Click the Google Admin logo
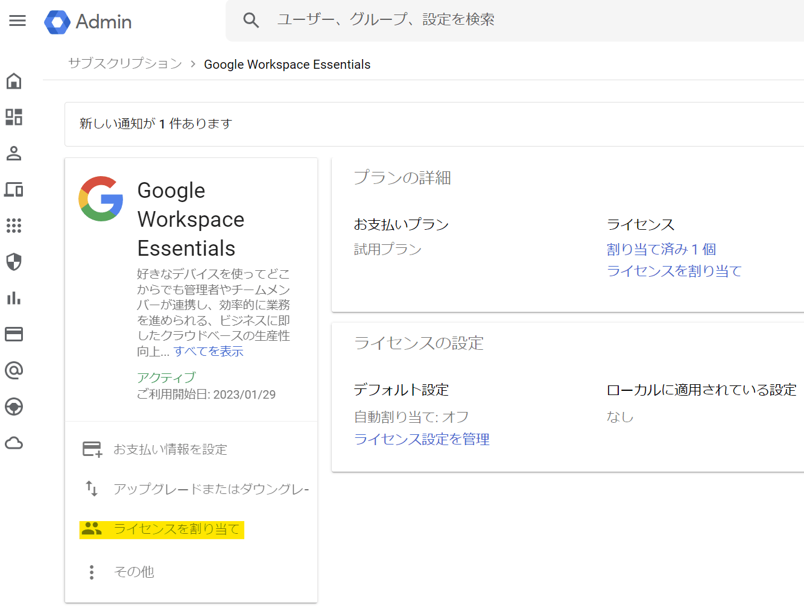 [88, 22]
